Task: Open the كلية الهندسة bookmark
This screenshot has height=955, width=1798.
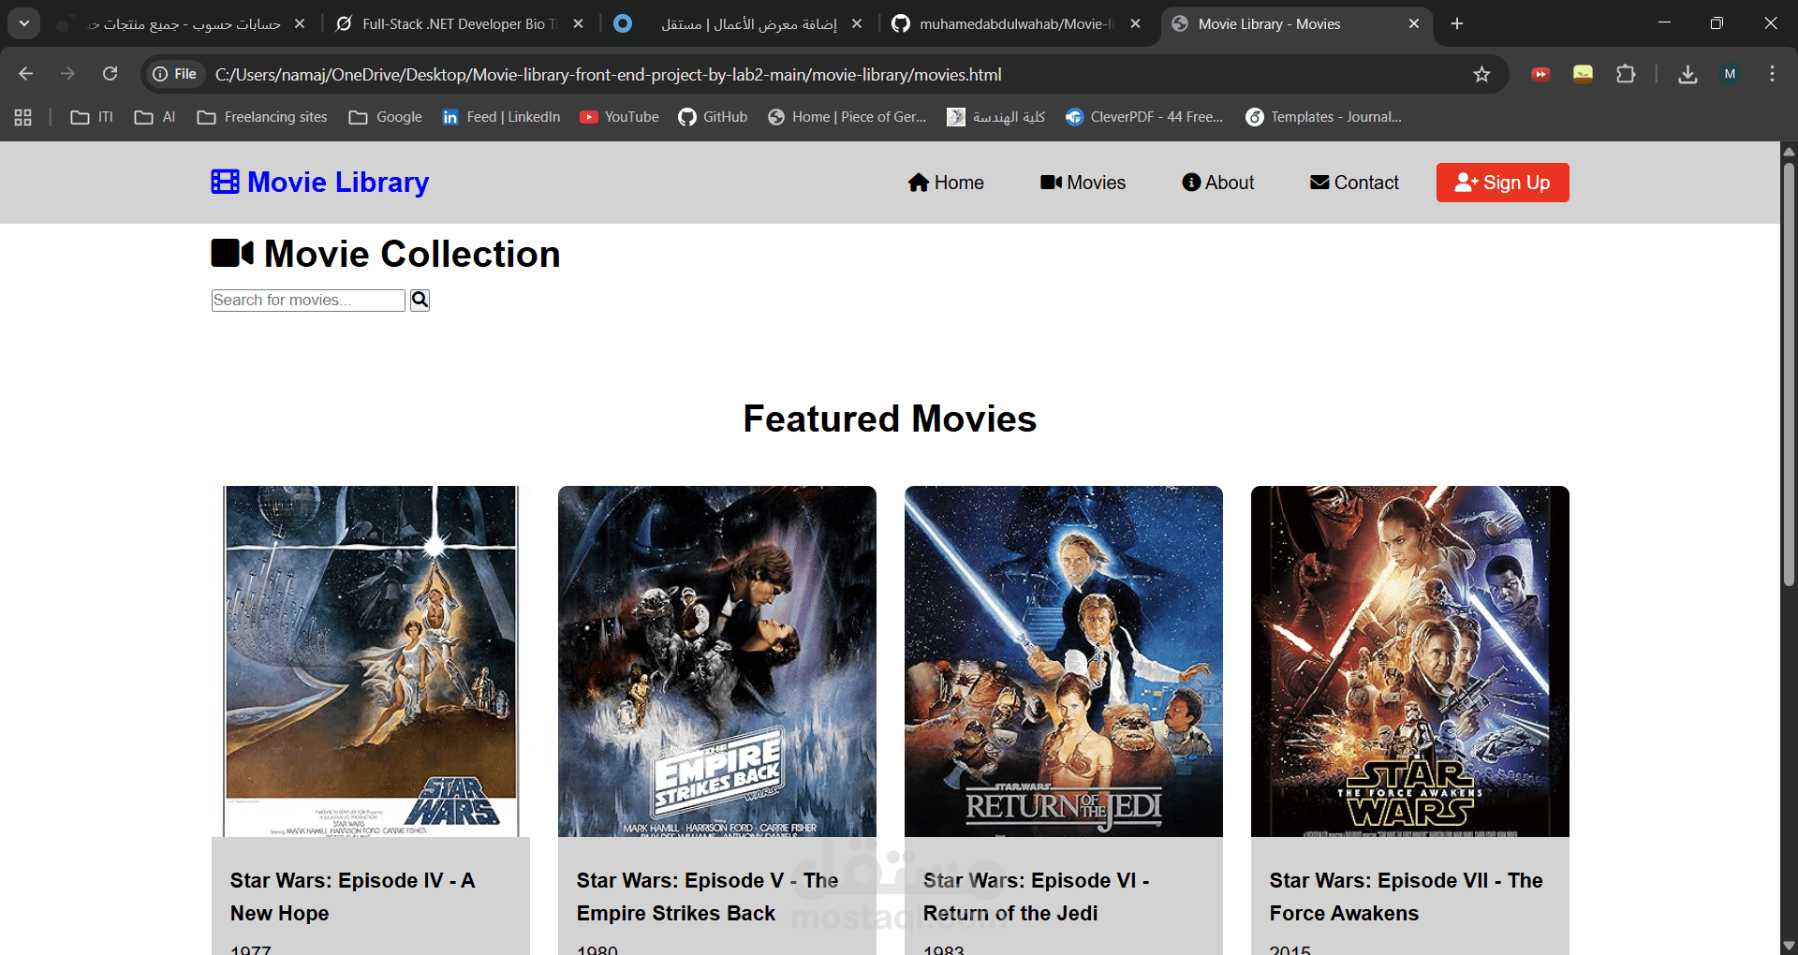Action: [995, 117]
